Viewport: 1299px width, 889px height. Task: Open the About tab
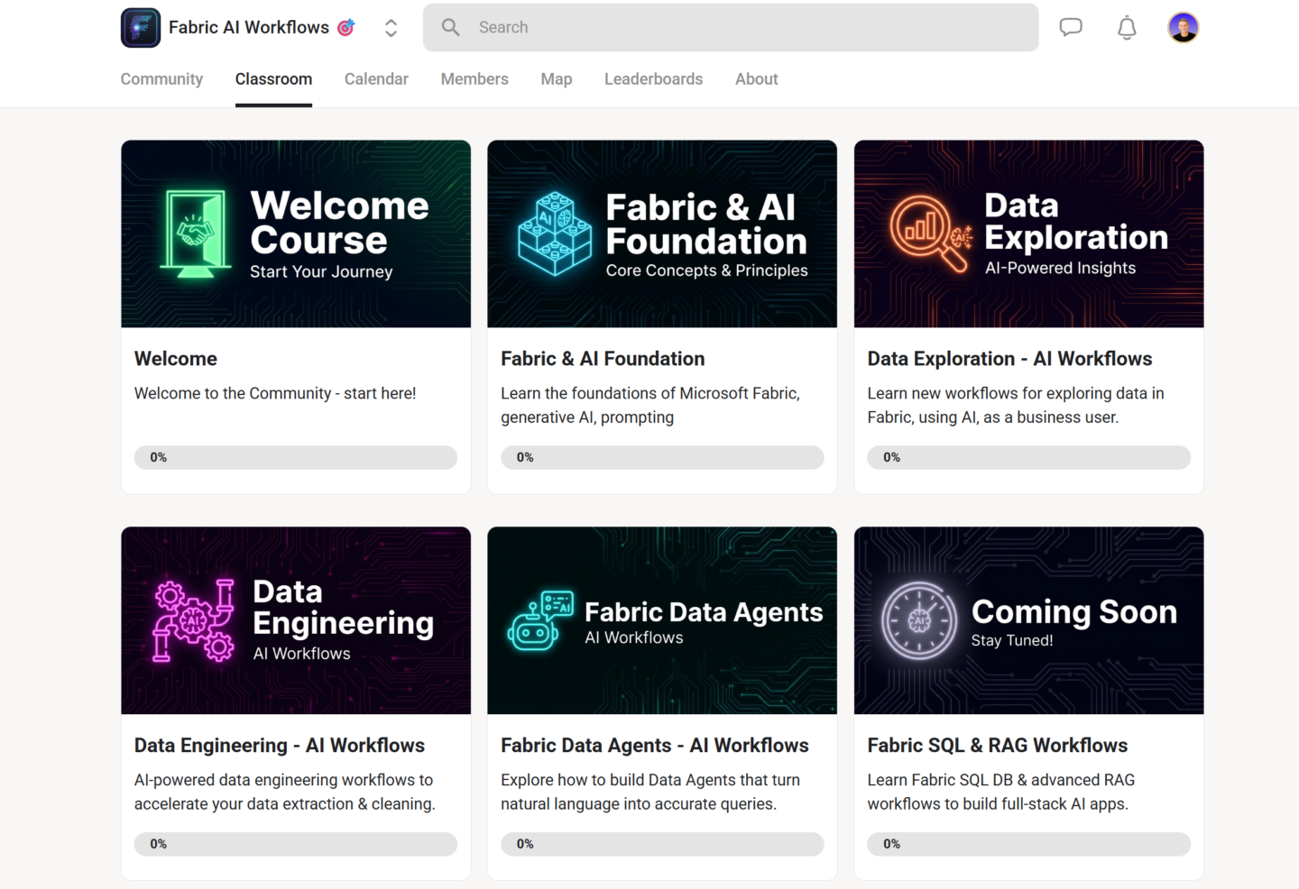(756, 79)
